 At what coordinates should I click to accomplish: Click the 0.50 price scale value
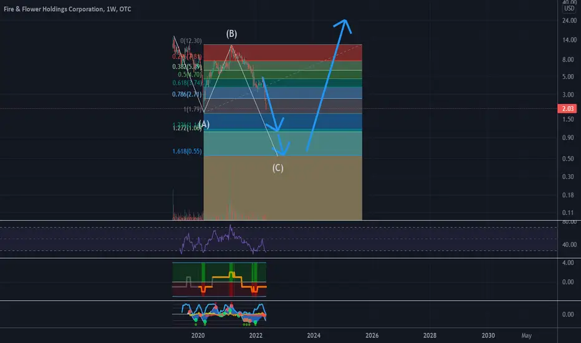tap(568, 158)
